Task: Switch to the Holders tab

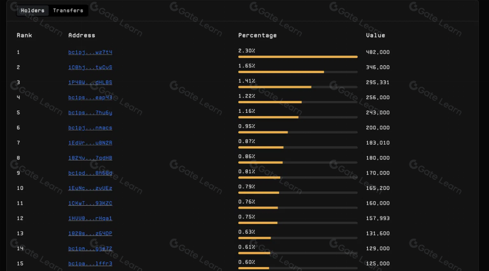Action: click(32, 11)
